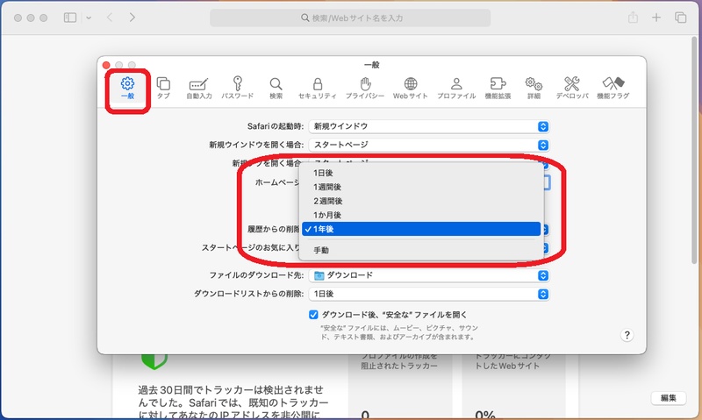The height and width of the screenshot is (420, 702).
Task: Open the 機能拡張 extensions pane
Action: [x=498, y=88]
